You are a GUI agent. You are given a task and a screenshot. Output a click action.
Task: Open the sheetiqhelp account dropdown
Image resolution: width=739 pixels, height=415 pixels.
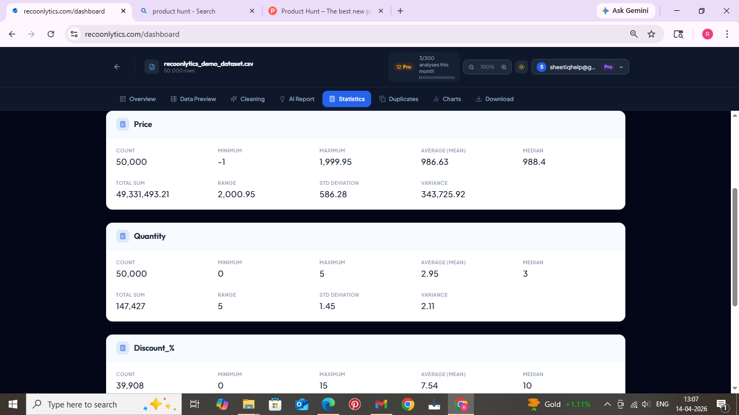tap(580, 67)
